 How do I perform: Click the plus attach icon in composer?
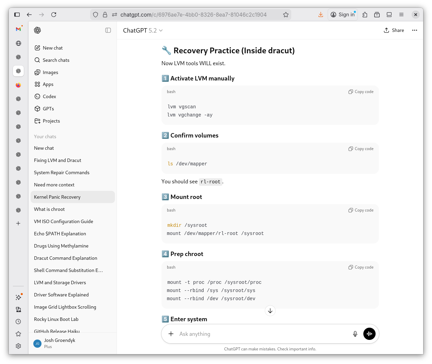pos(171,334)
